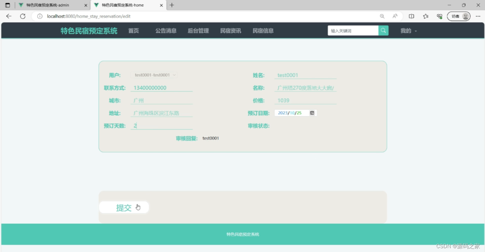This screenshot has width=485, height=252.
Task: Open the browser split screen icon
Action: 411,16
